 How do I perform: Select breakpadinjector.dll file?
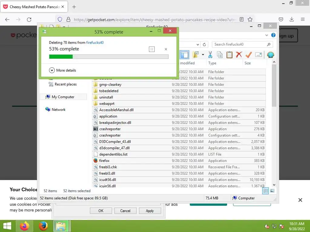tap(179, 123)
